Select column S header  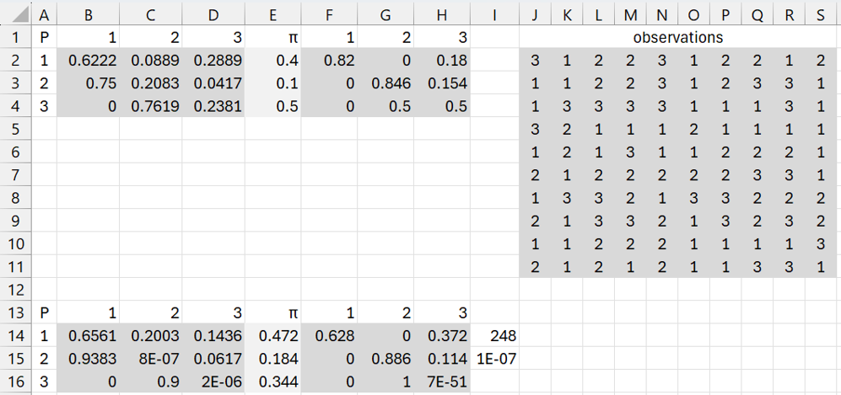coord(821,15)
